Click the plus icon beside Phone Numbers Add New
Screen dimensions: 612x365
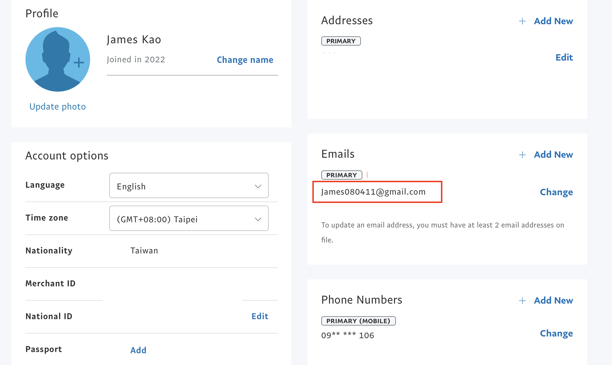tap(522, 301)
